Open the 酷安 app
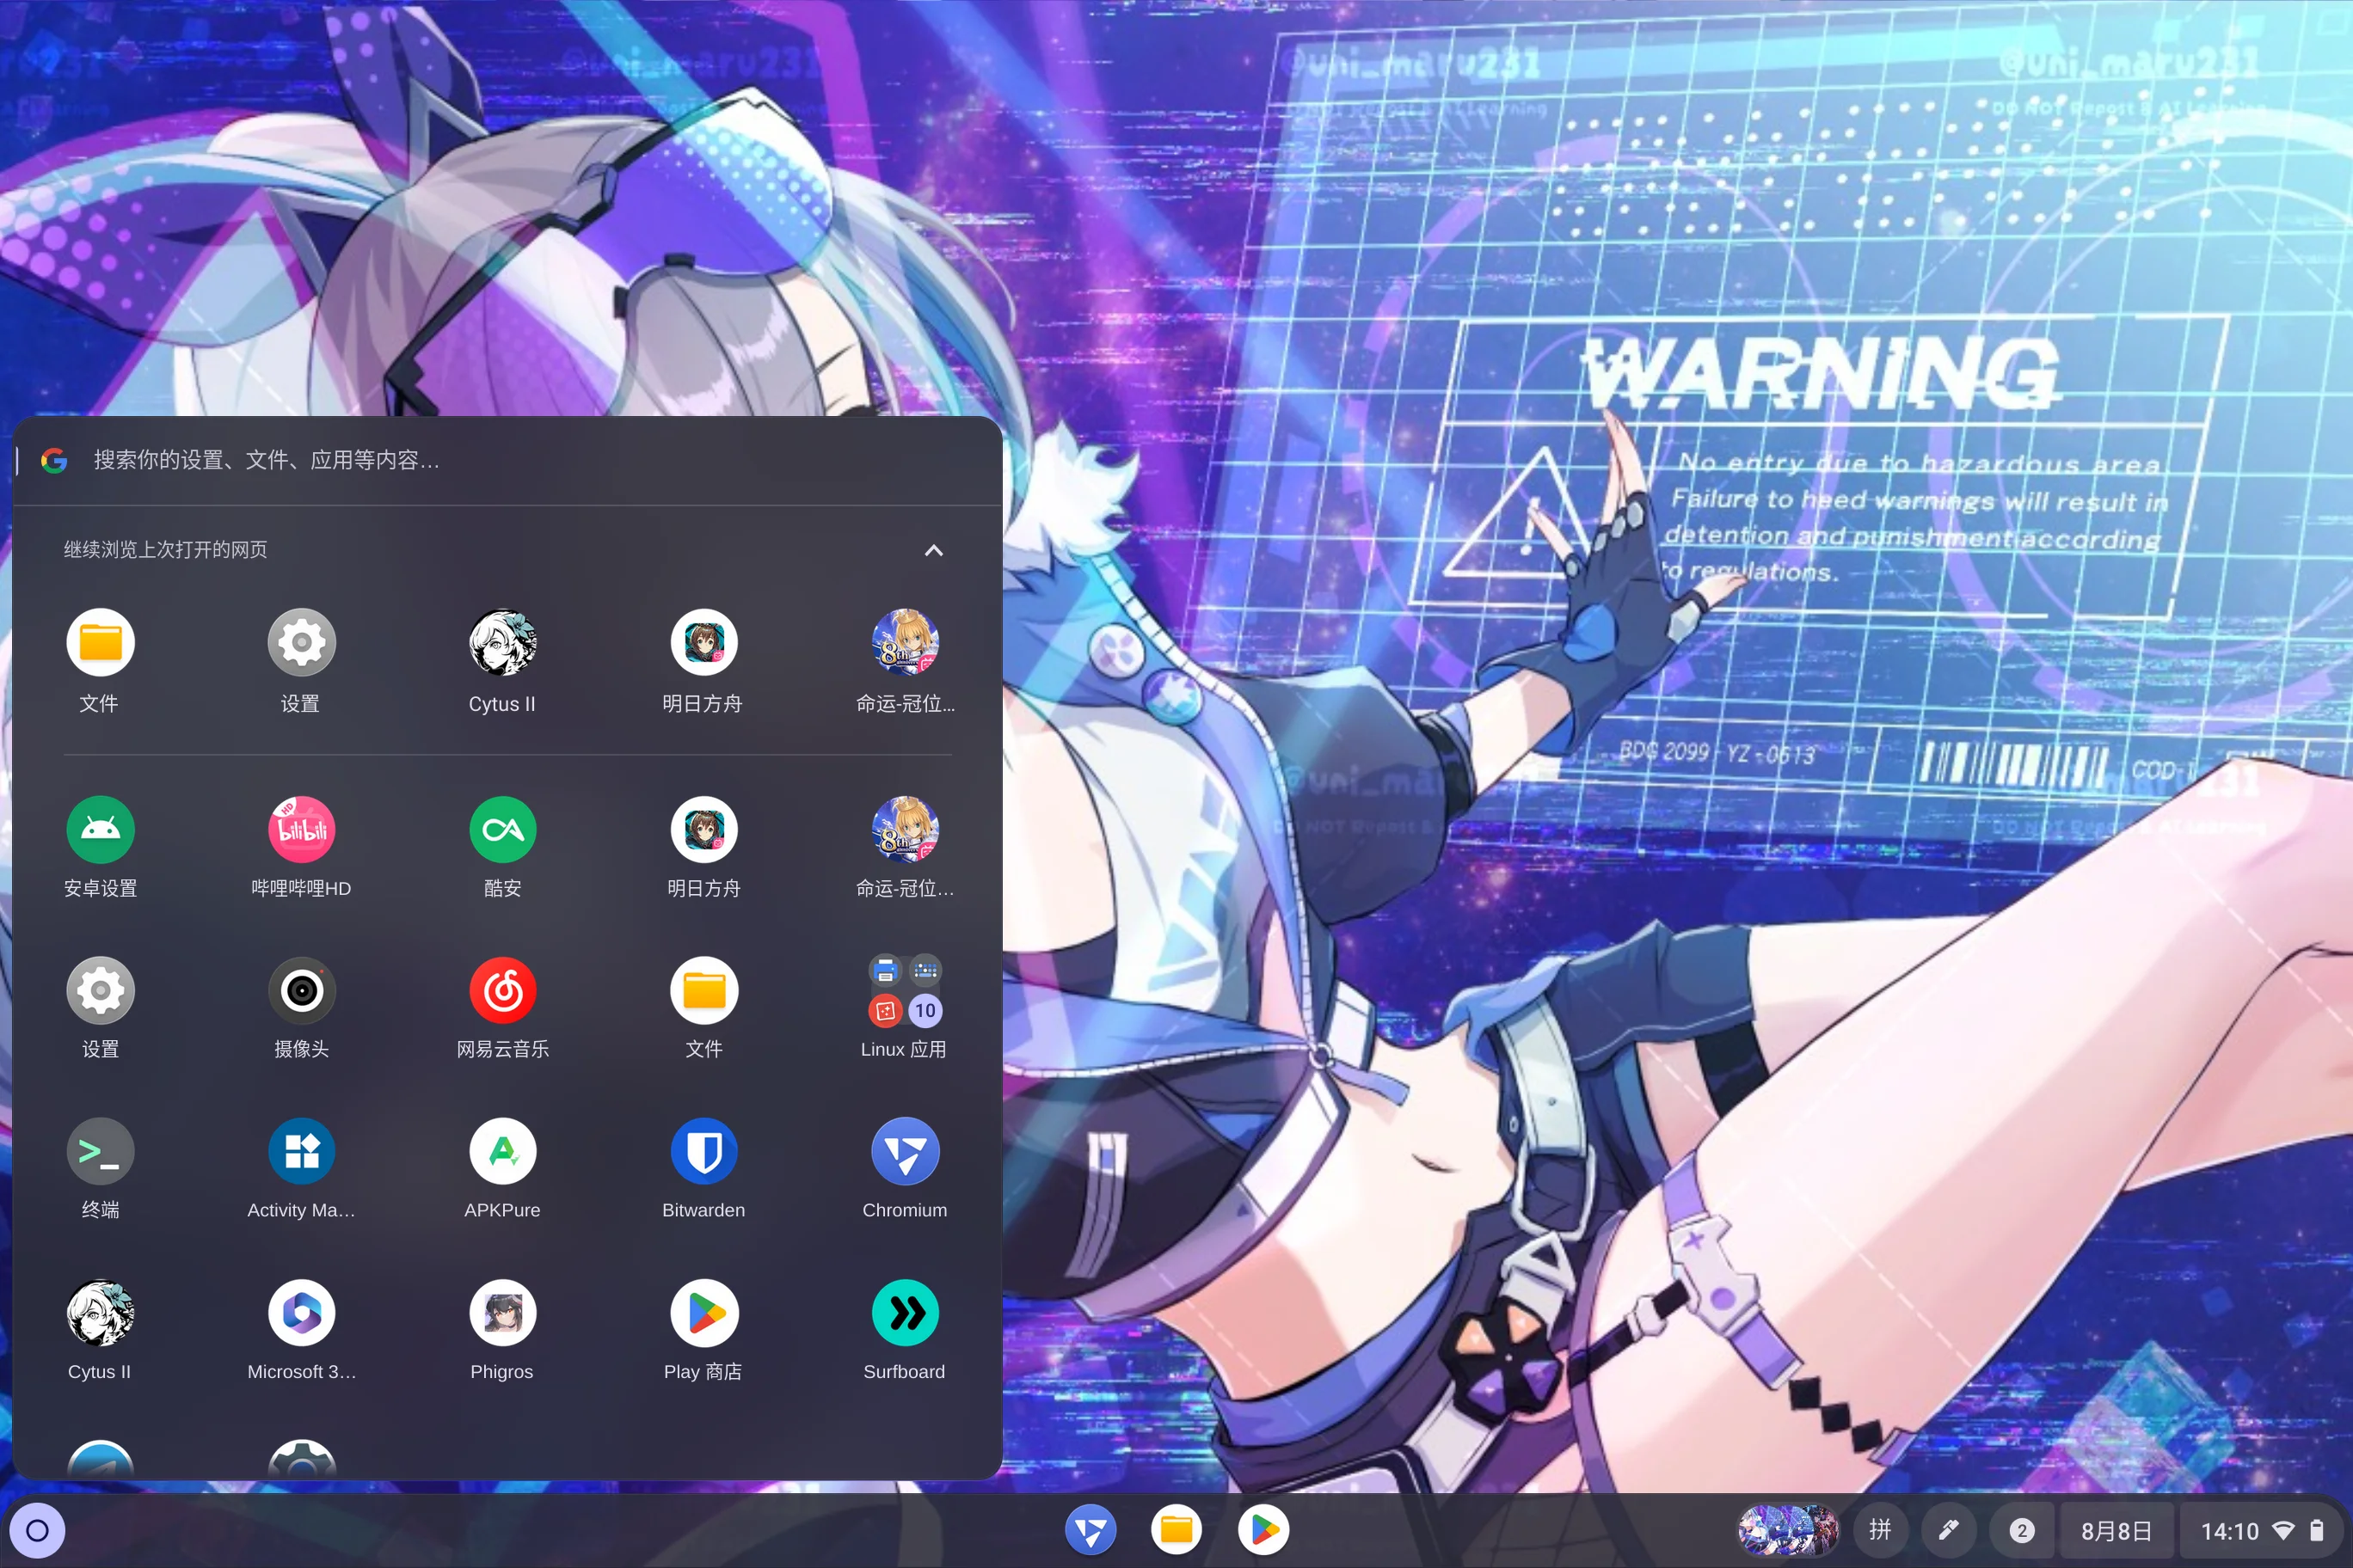This screenshot has height=1568, width=2353. click(502, 829)
